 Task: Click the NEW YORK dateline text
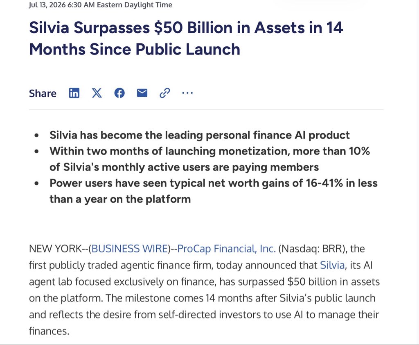point(55,249)
